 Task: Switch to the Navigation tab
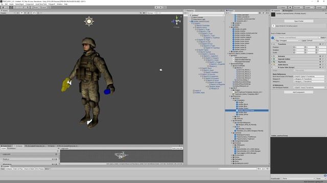coord(288,11)
